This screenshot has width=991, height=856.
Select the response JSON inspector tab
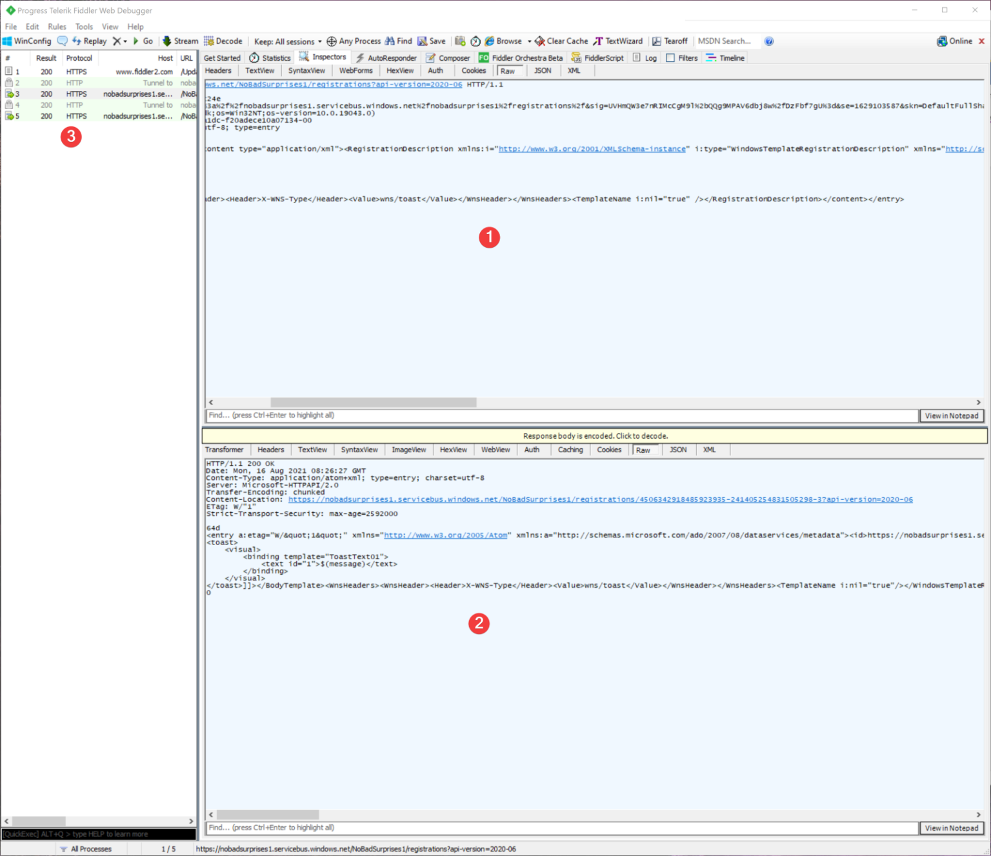coord(678,450)
